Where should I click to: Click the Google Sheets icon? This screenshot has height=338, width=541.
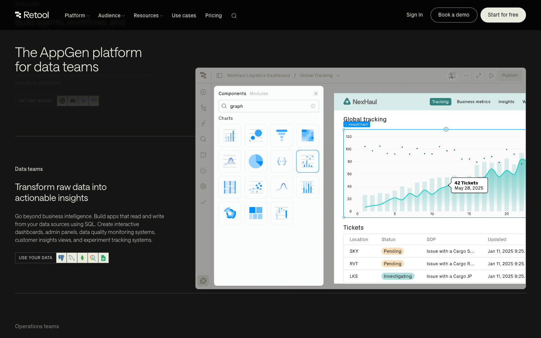click(103, 258)
